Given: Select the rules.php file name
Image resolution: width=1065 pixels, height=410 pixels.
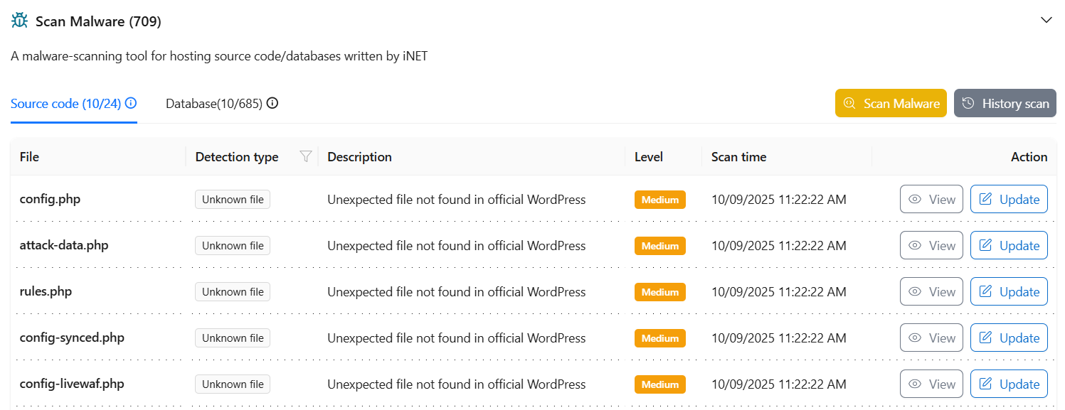Looking at the screenshot, I should click(x=46, y=291).
